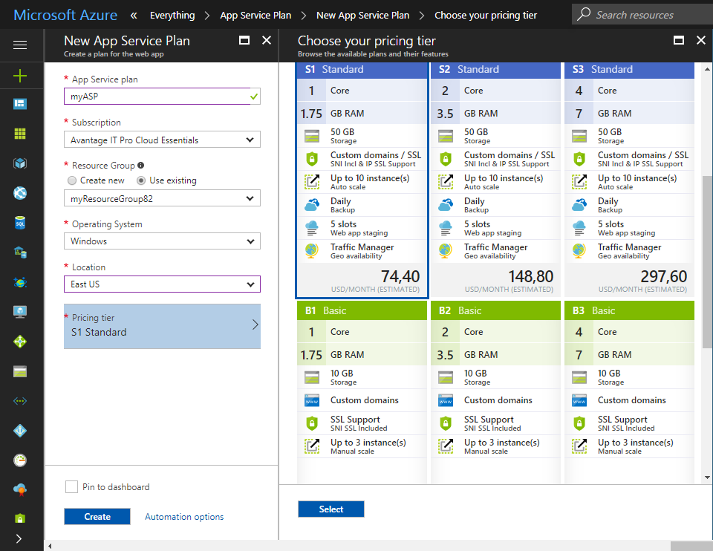Expand sidebar with bottom chevron arrow
This screenshot has width=713, height=551.
click(x=19, y=538)
